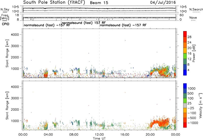Image resolution: width=203 pixels, height=140 pixels.
Task: Click the "CPID" row label
Action: 6,24
